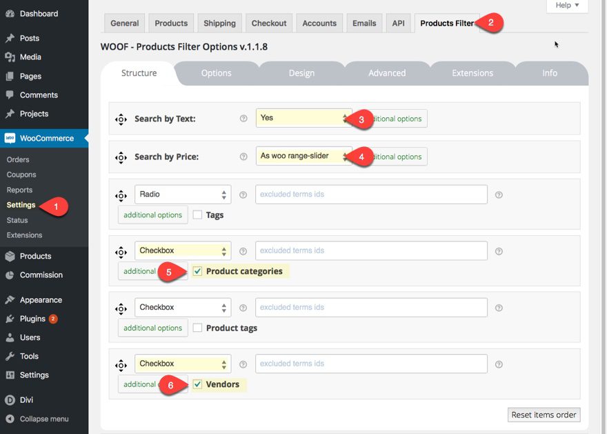Click drag handle for Search by Price row
Image resolution: width=607 pixels, height=434 pixels.
pos(121,157)
